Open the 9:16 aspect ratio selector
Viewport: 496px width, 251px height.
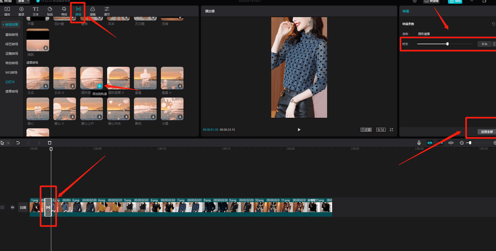pyautogui.click(x=381, y=129)
